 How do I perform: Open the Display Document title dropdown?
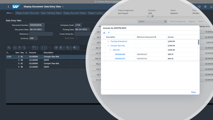tap(63, 7)
